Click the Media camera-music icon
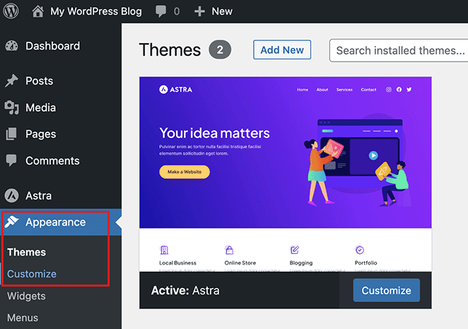 pyautogui.click(x=11, y=108)
